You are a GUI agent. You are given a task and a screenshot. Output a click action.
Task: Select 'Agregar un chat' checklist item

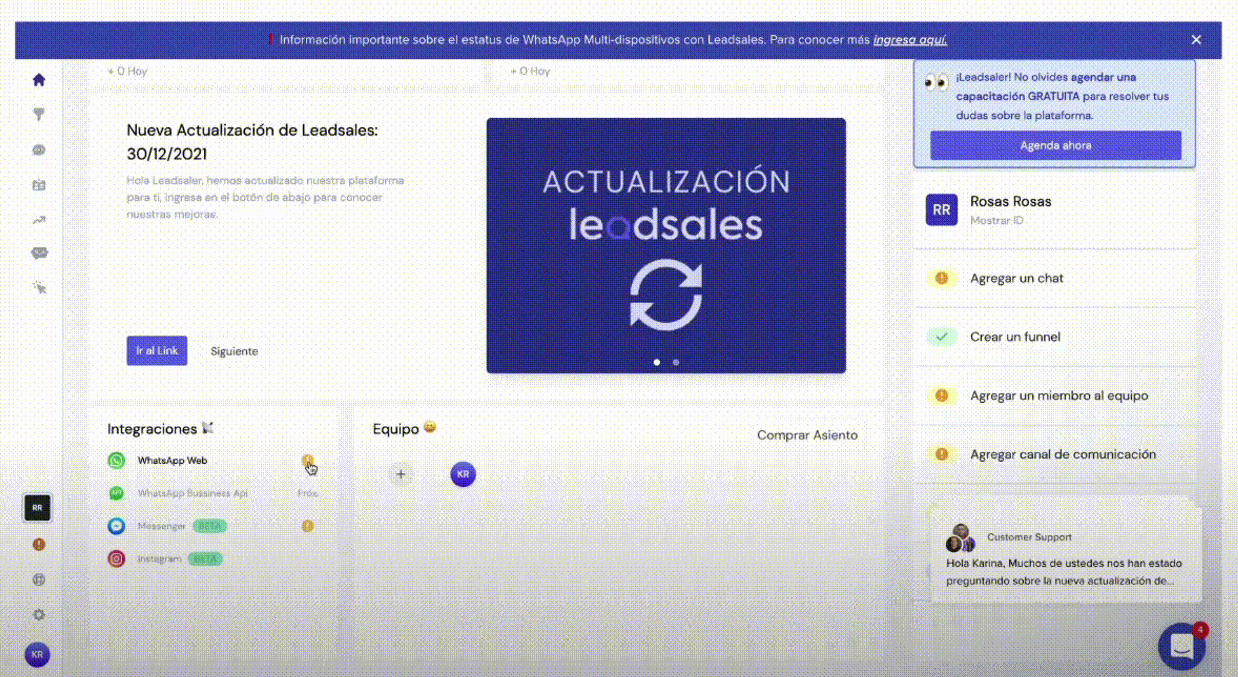pyautogui.click(x=1055, y=278)
